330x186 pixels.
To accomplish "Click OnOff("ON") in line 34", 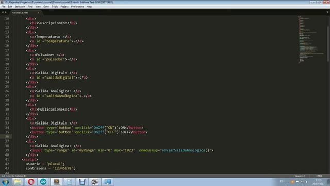I will pos(105,128).
